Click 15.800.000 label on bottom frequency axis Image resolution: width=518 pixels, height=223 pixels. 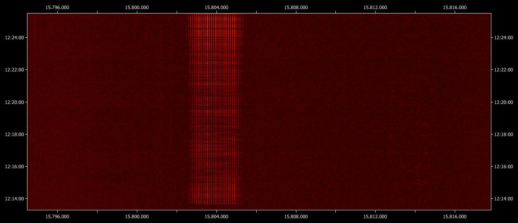(x=137, y=217)
